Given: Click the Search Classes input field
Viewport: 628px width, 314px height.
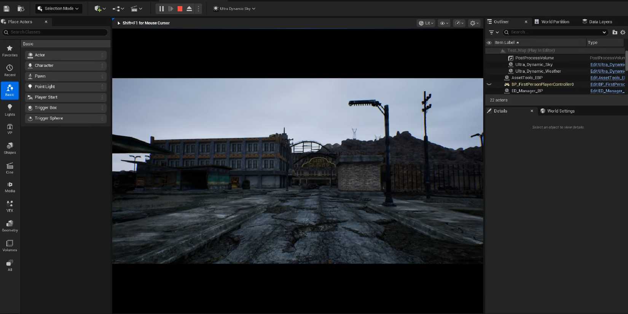Looking at the screenshot, I should [x=57, y=32].
